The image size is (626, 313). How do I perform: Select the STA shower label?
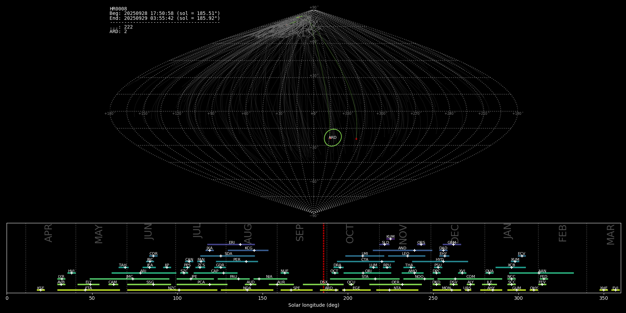pyautogui.click(x=365, y=276)
